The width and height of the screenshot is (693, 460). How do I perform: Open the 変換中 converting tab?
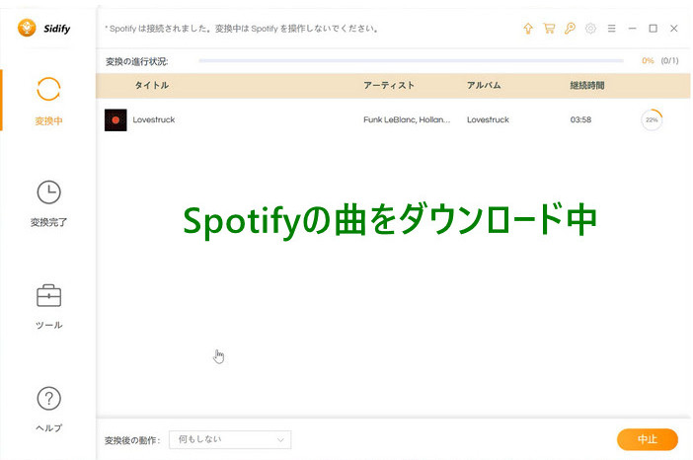[x=48, y=101]
